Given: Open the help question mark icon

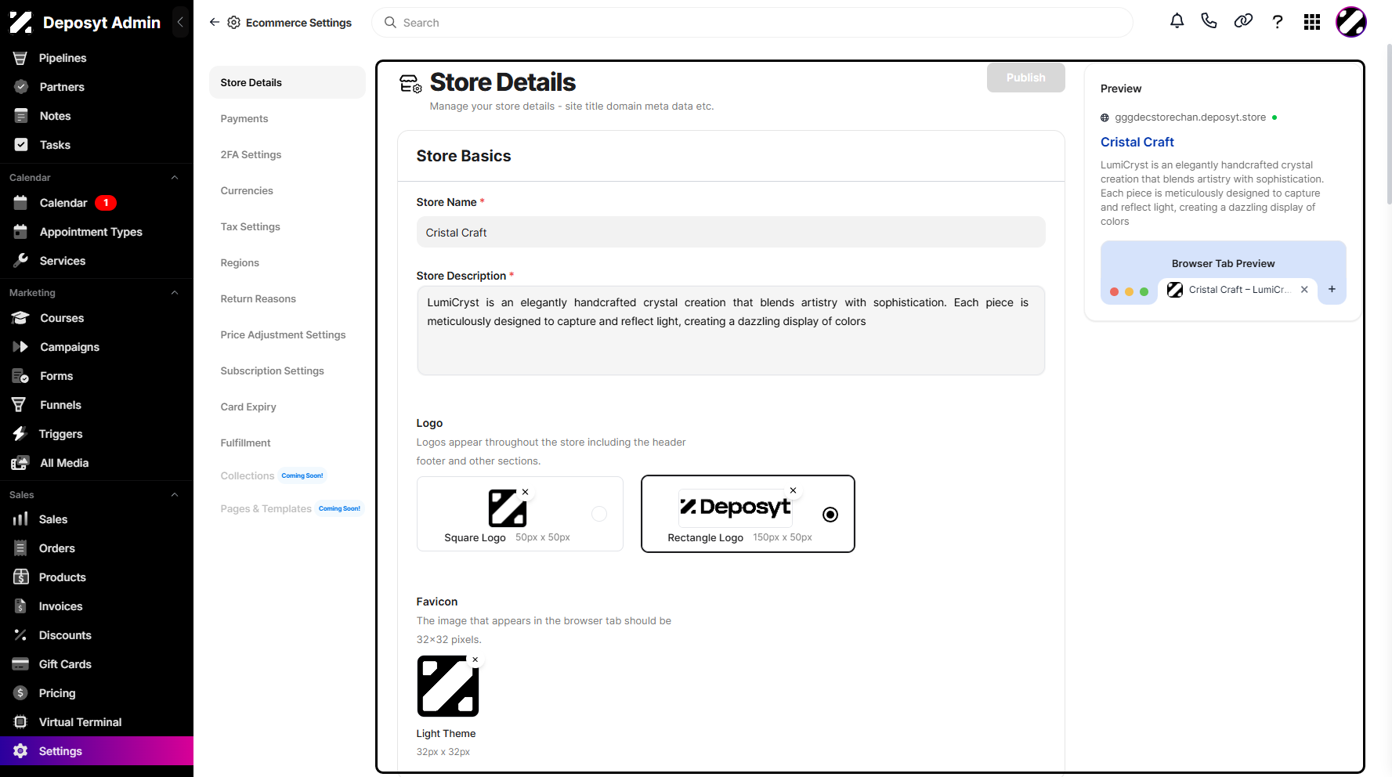Looking at the screenshot, I should click(1278, 22).
